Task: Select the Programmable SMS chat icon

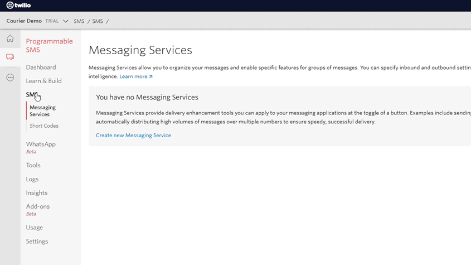Action: point(10,57)
